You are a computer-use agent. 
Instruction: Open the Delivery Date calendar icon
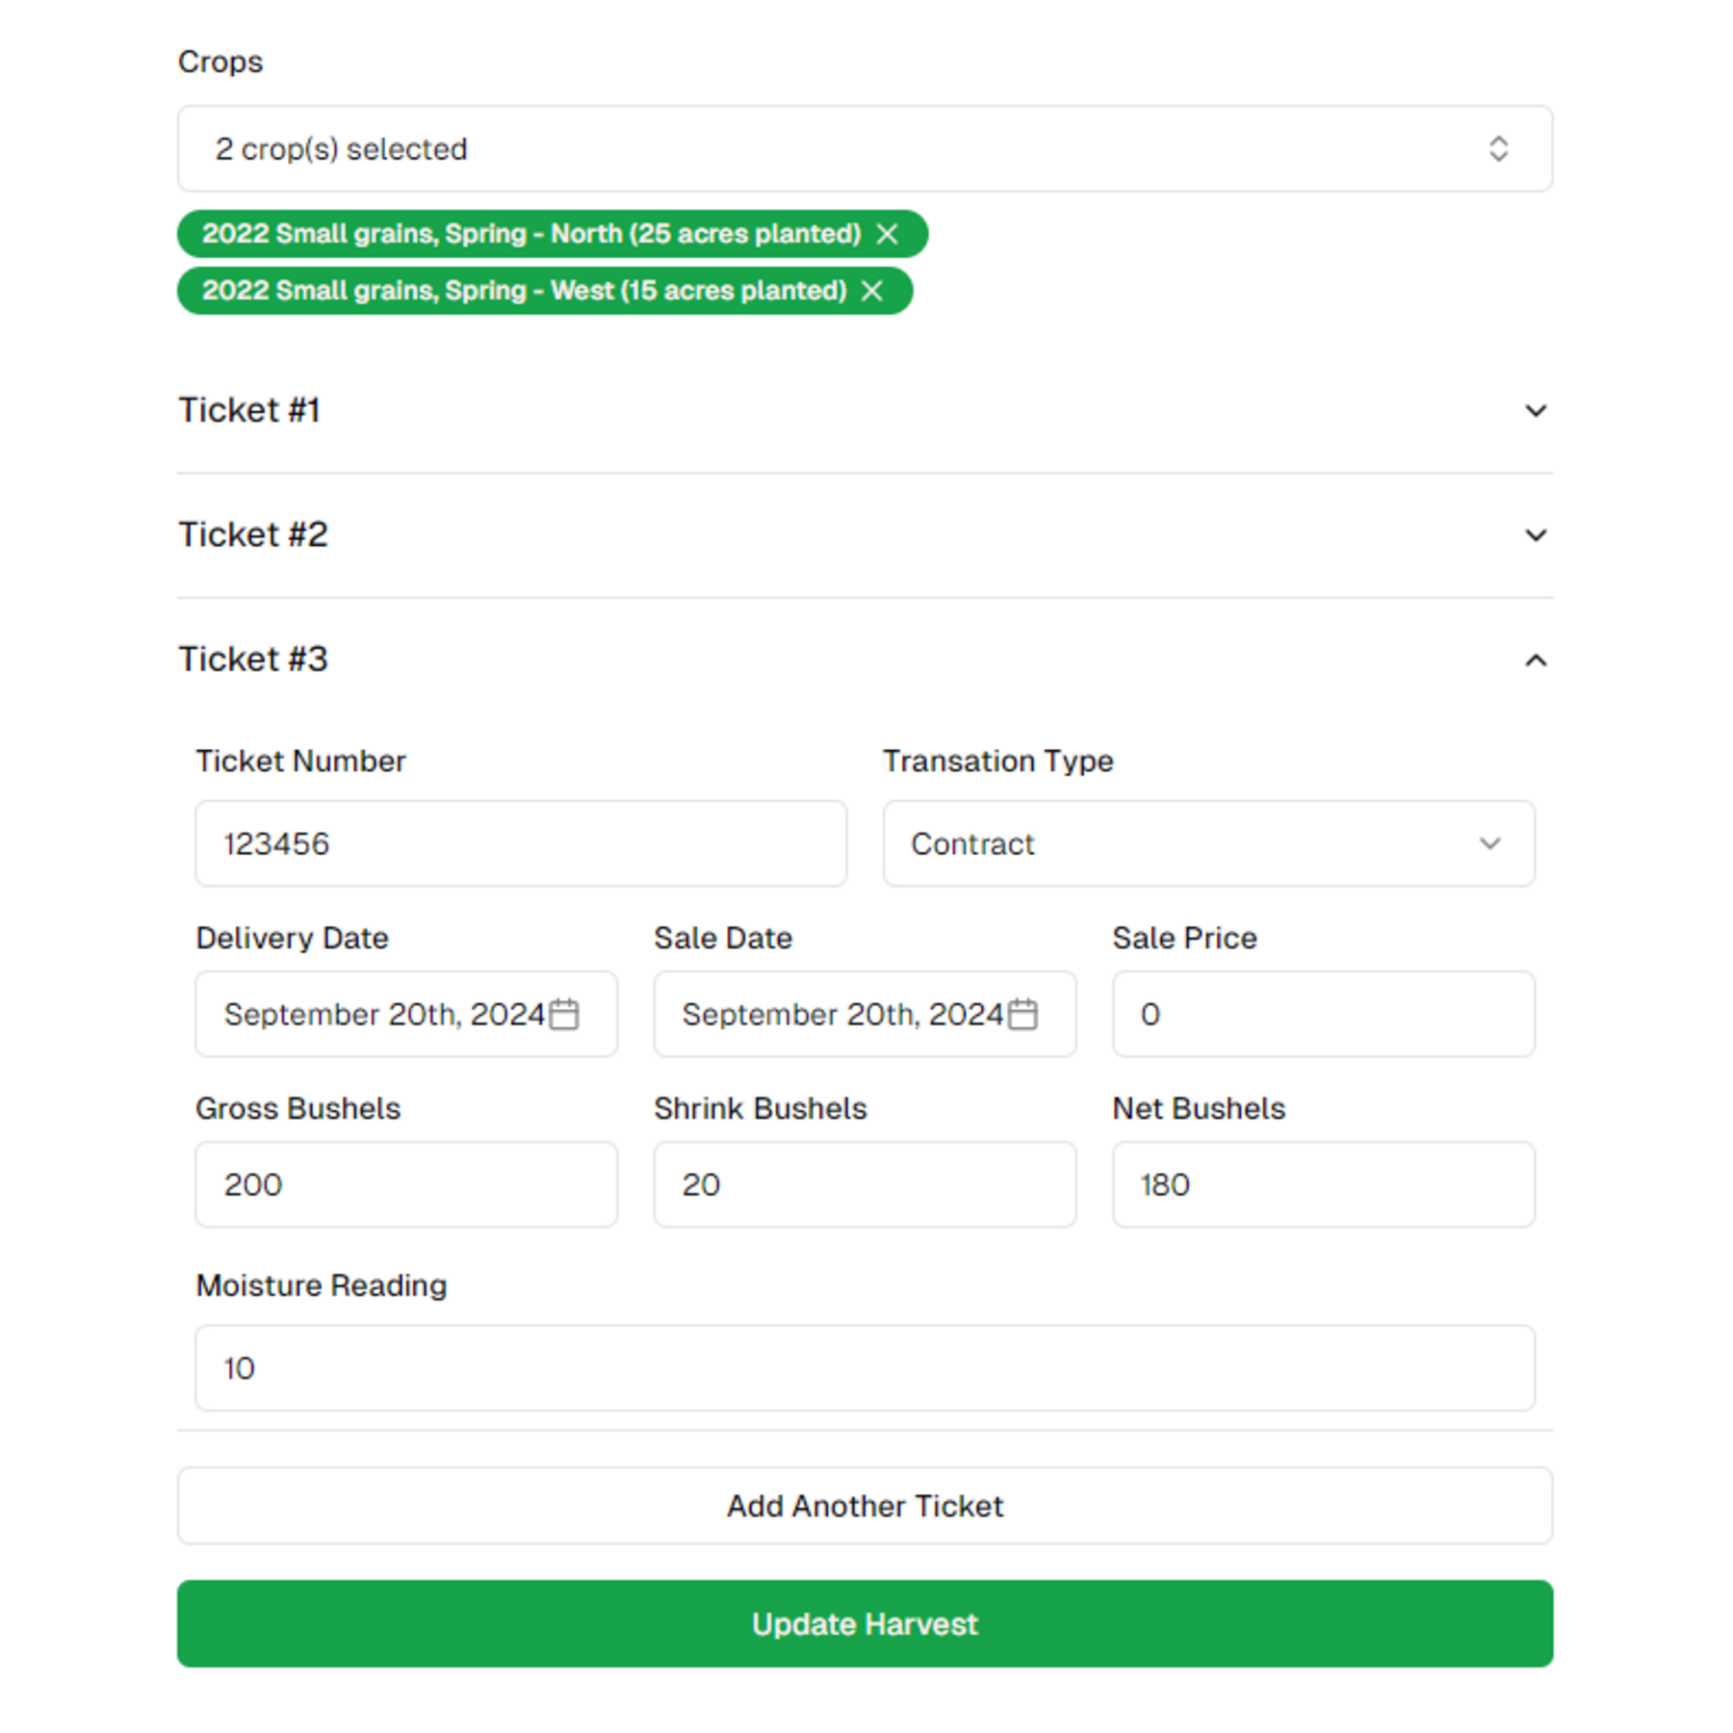(x=564, y=1014)
